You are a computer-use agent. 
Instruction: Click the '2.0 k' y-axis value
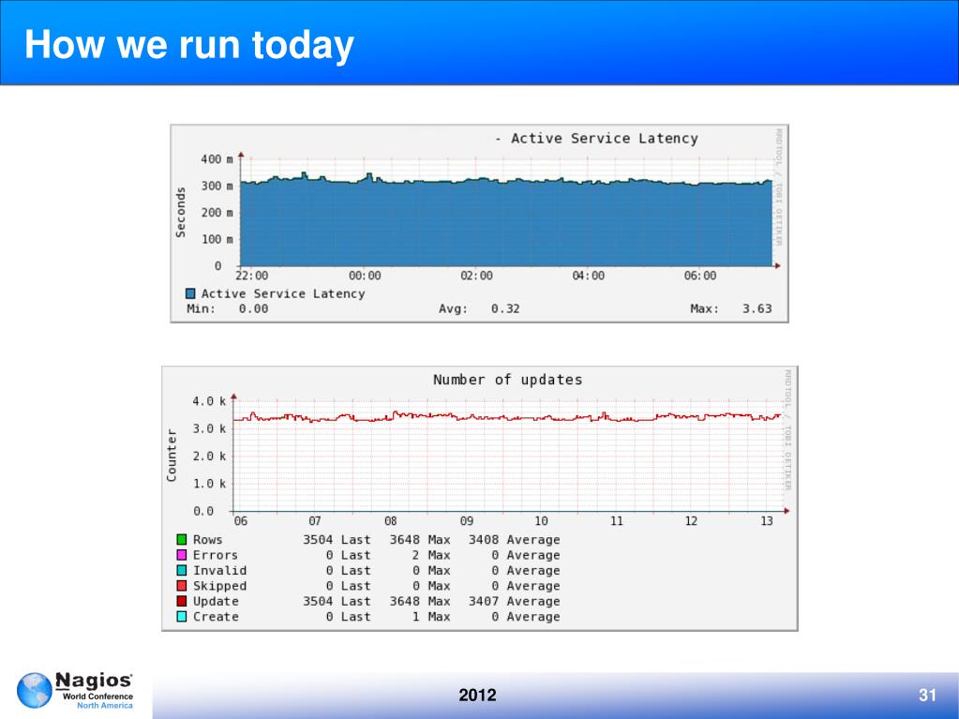pos(209,457)
